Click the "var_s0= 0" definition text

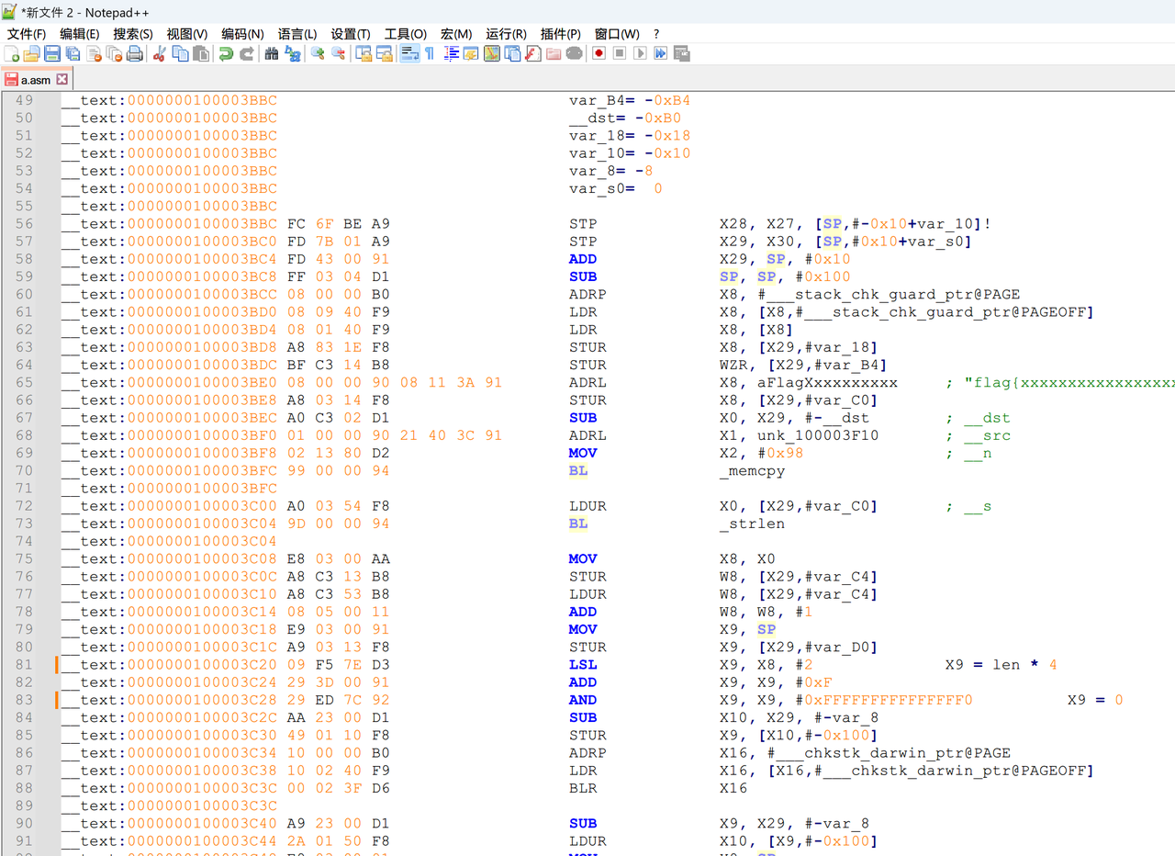tap(616, 188)
